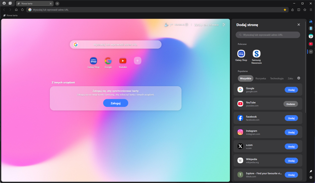Add Wikipedia with Dodaj button
Viewport: 315px width, 183px height.
[291, 161]
